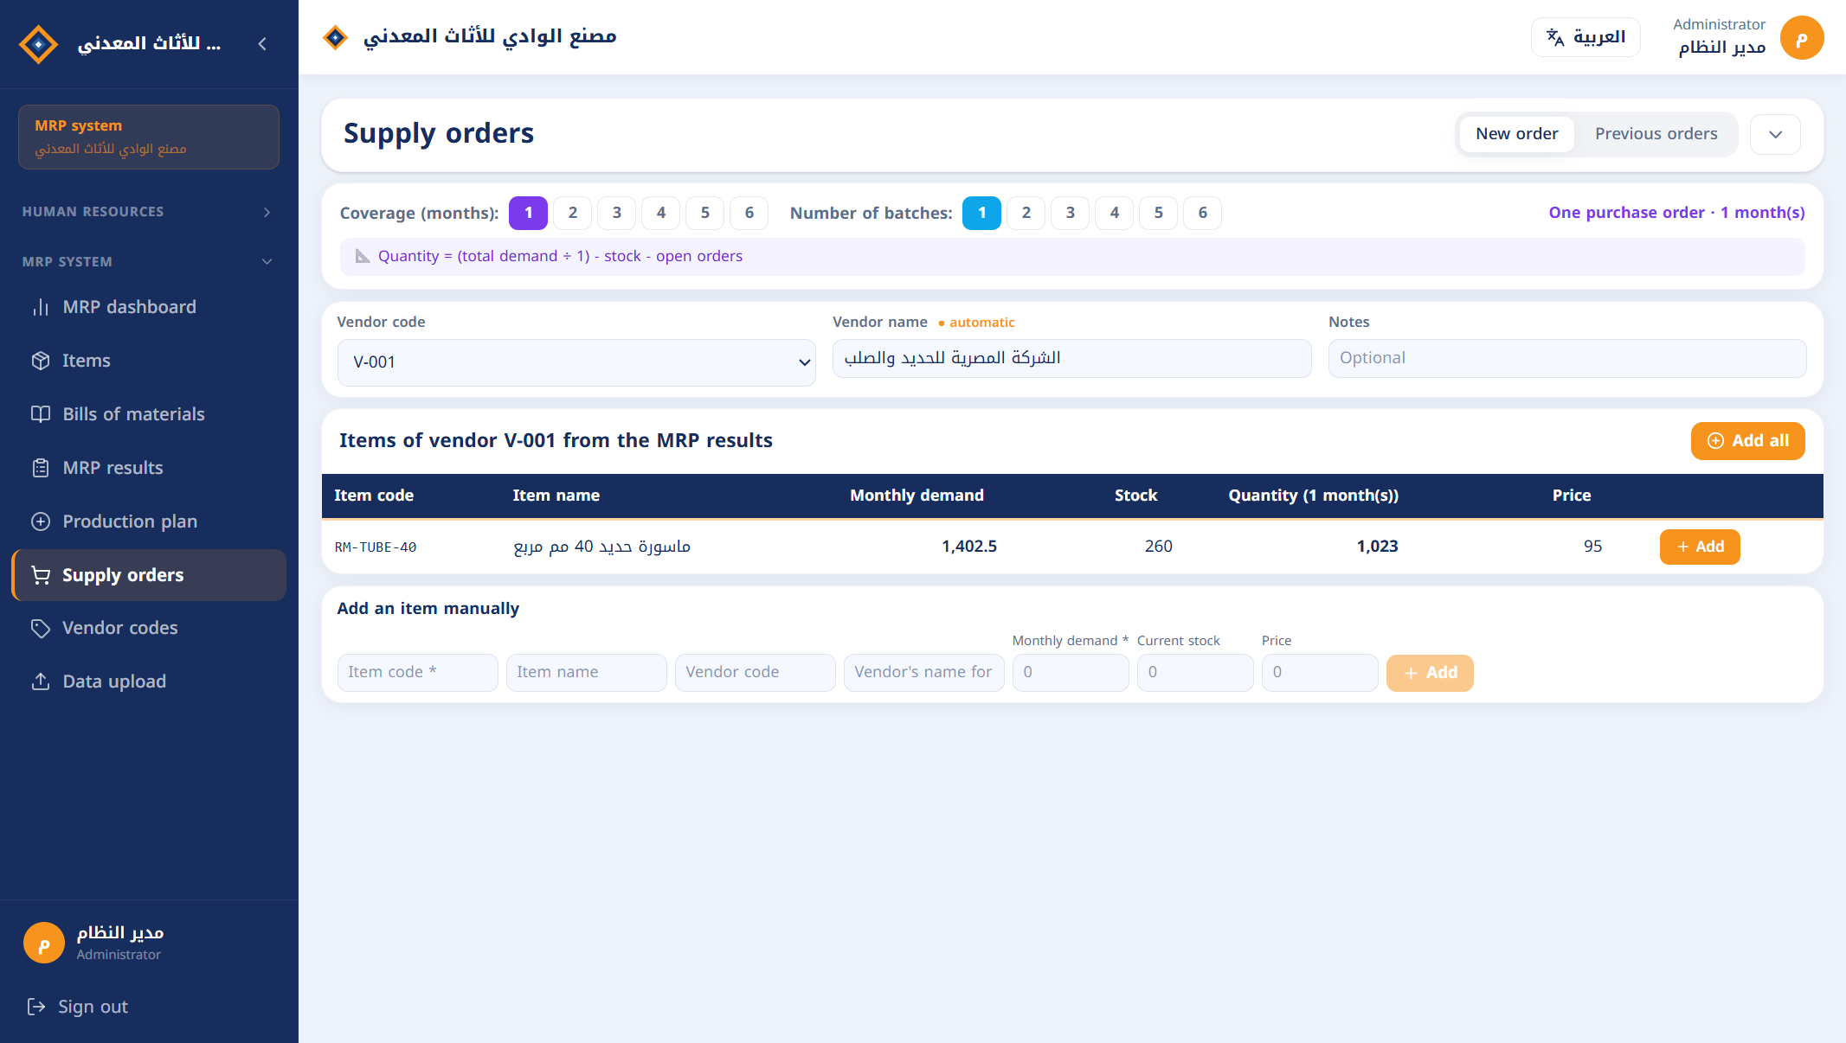This screenshot has height=1043, width=1846.
Task: Click the manual item Add button
Action: (1429, 673)
